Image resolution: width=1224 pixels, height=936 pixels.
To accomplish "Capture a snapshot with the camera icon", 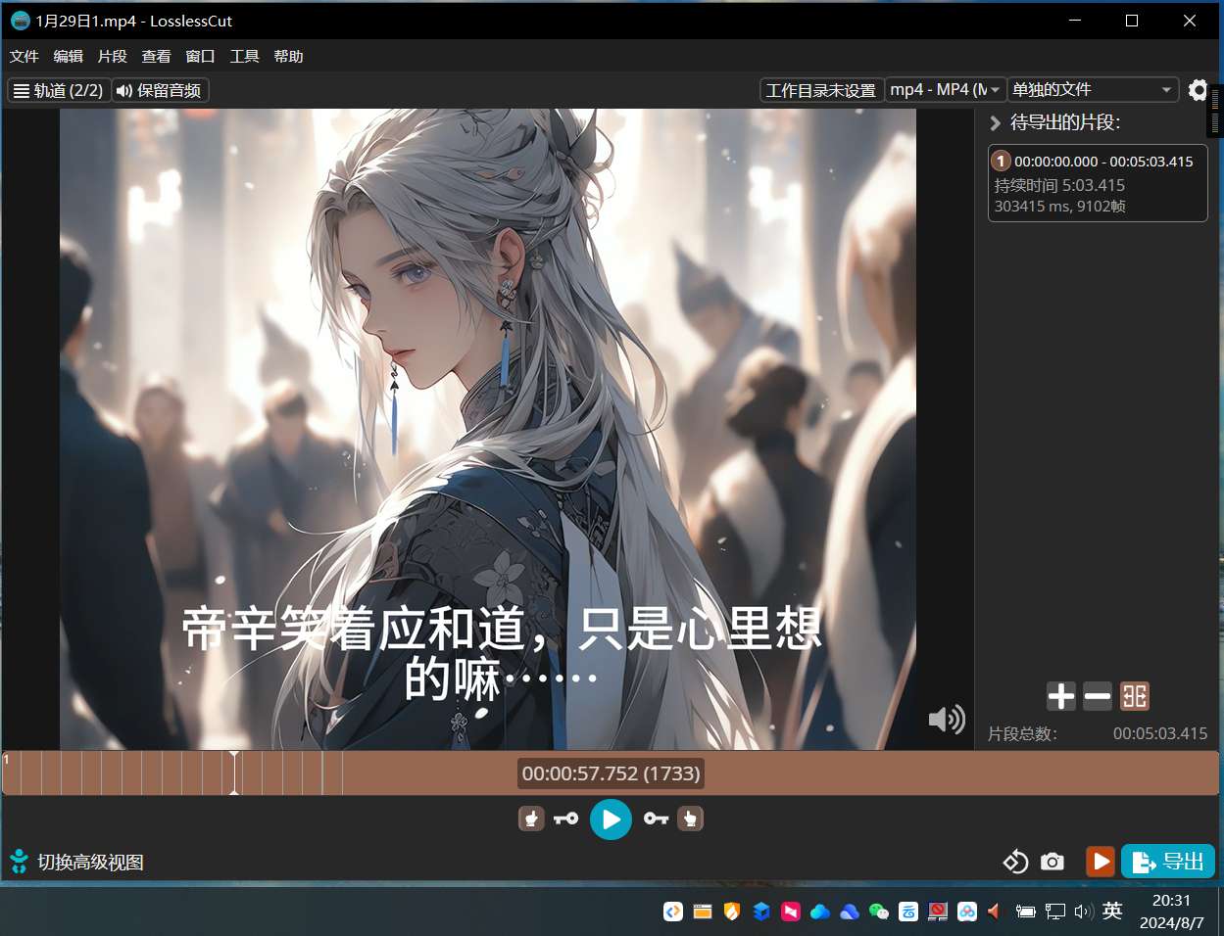I will 1053,862.
